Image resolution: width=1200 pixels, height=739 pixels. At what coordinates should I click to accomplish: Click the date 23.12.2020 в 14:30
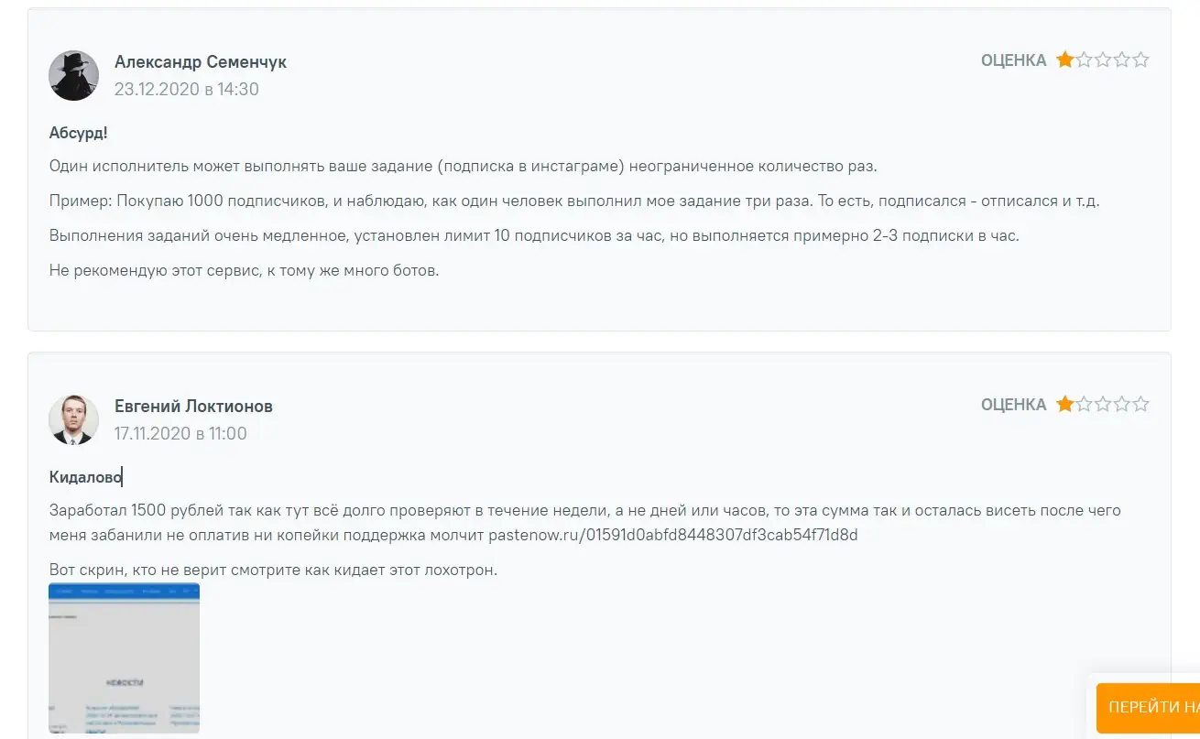pyautogui.click(x=187, y=90)
